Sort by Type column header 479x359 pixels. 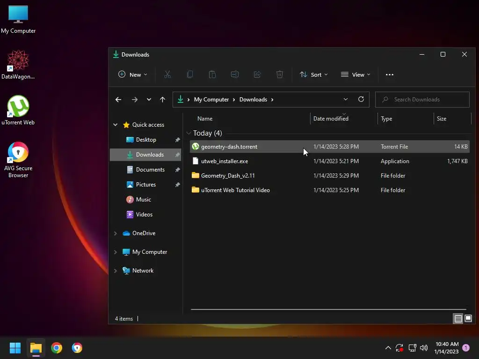click(386, 119)
